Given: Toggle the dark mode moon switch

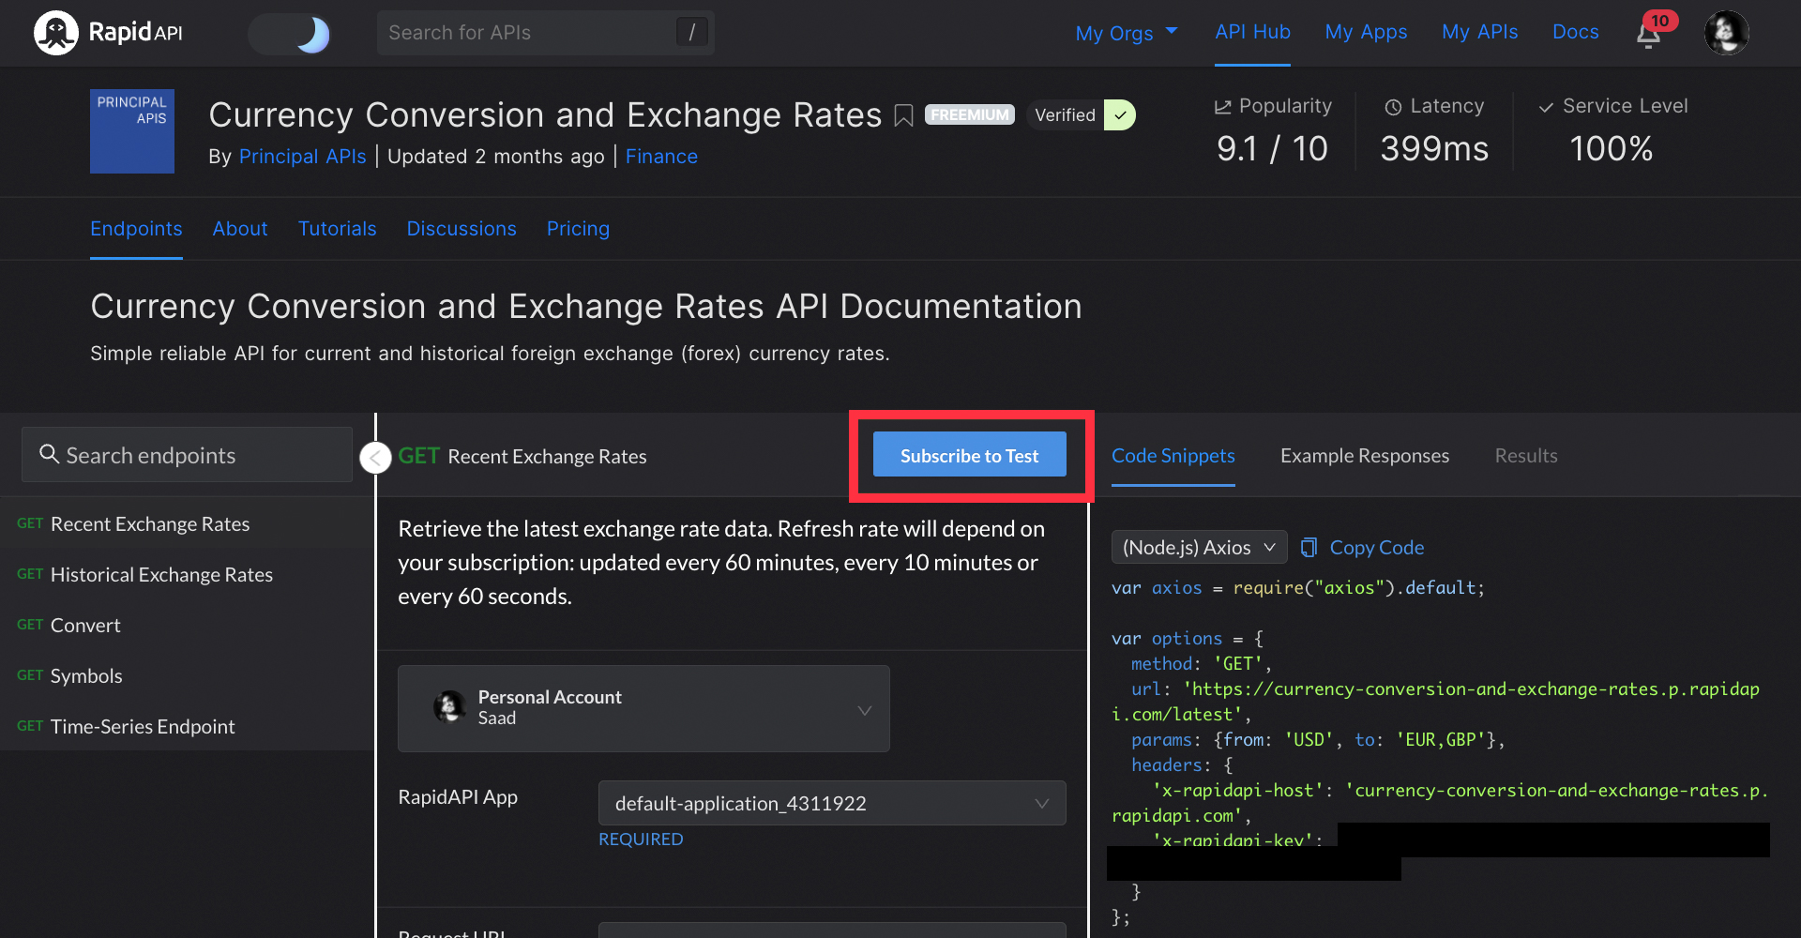Looking at the screenshot, I should click(290, 34).
